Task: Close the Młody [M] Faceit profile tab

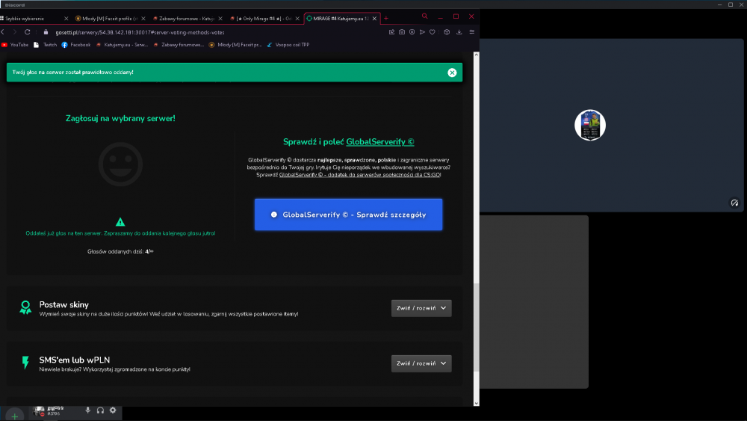Action: (x=143, y=19)
